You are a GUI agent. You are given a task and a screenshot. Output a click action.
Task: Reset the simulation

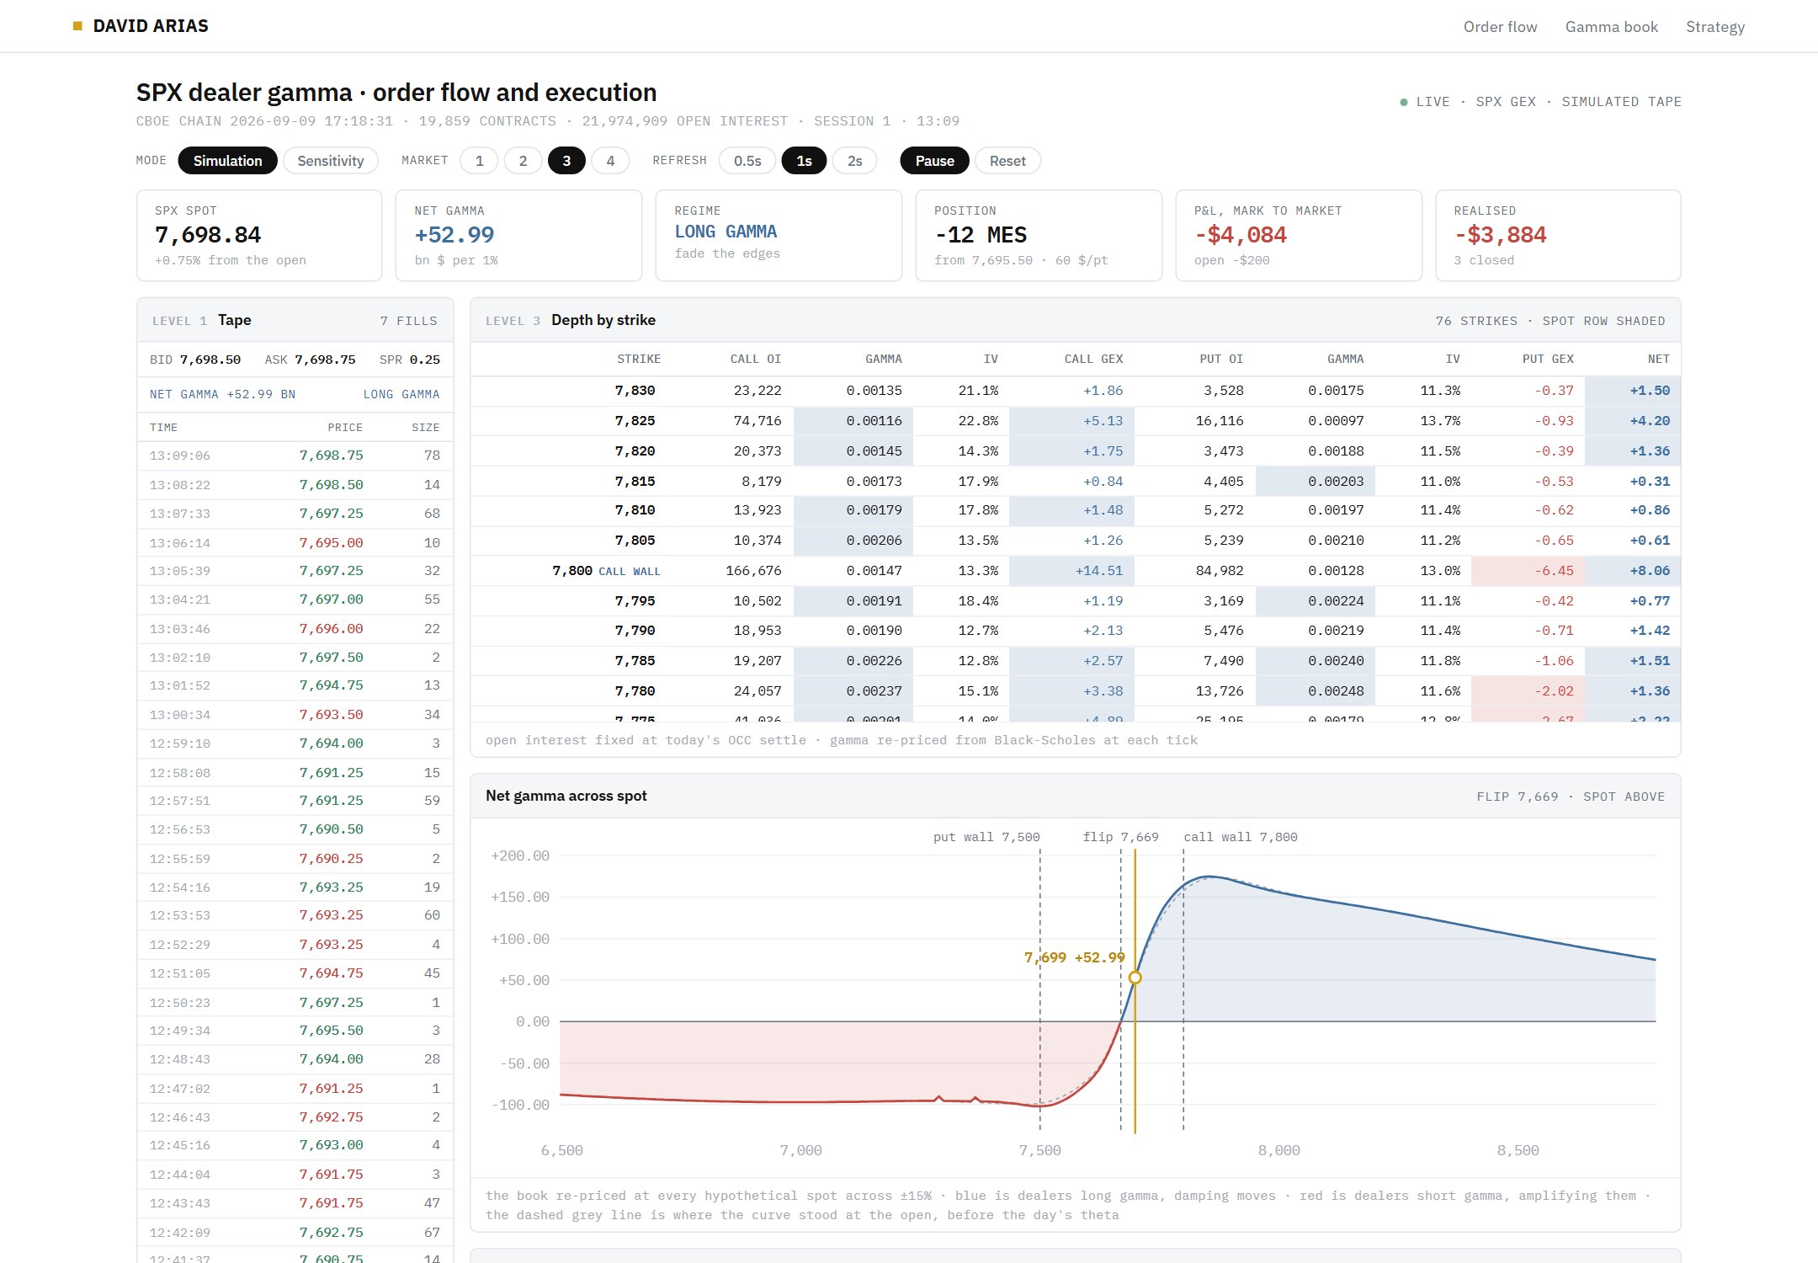[1007, 161]
